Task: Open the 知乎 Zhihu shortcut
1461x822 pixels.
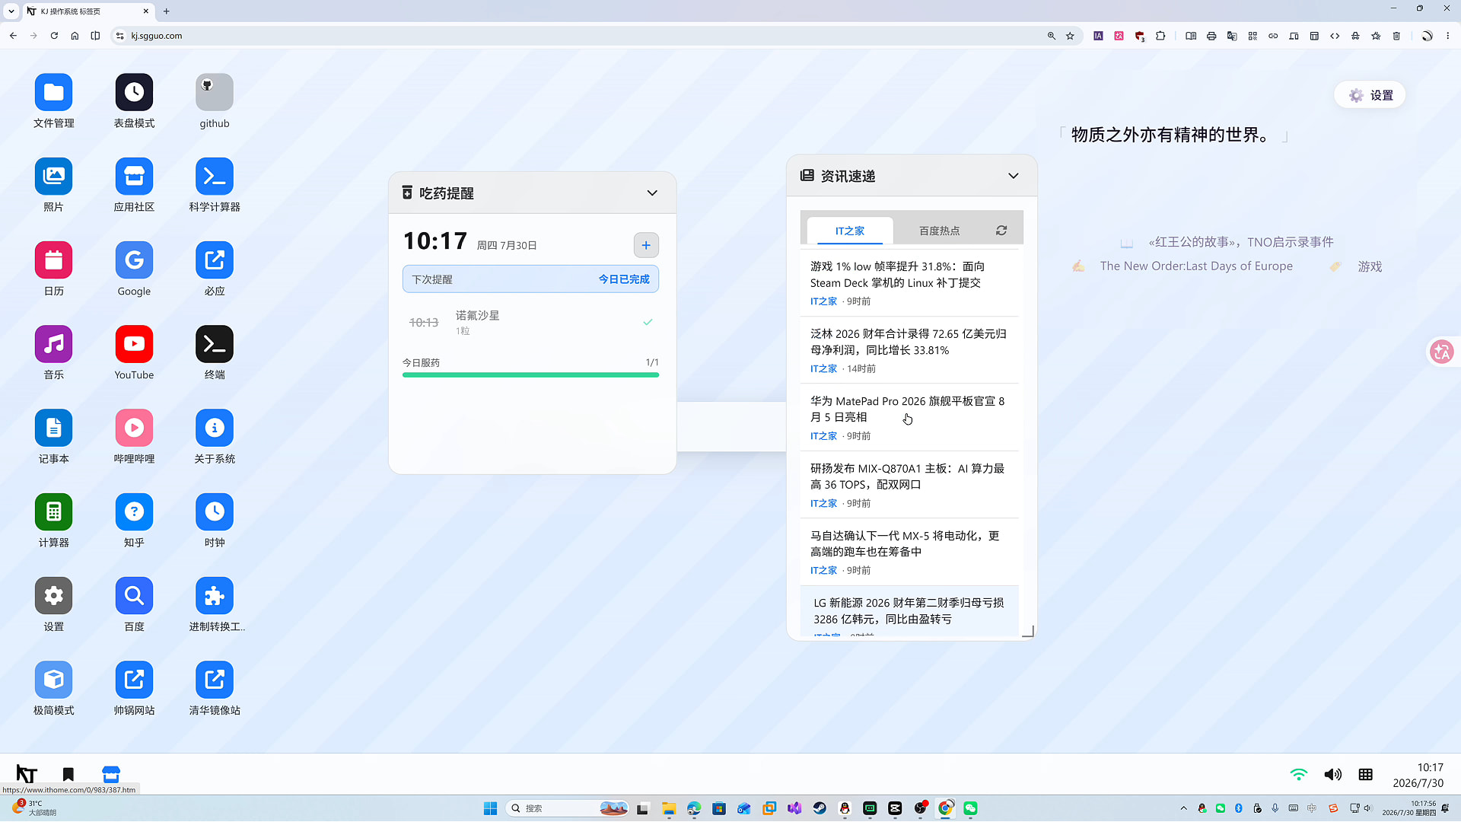Action: tap(134, 511)
